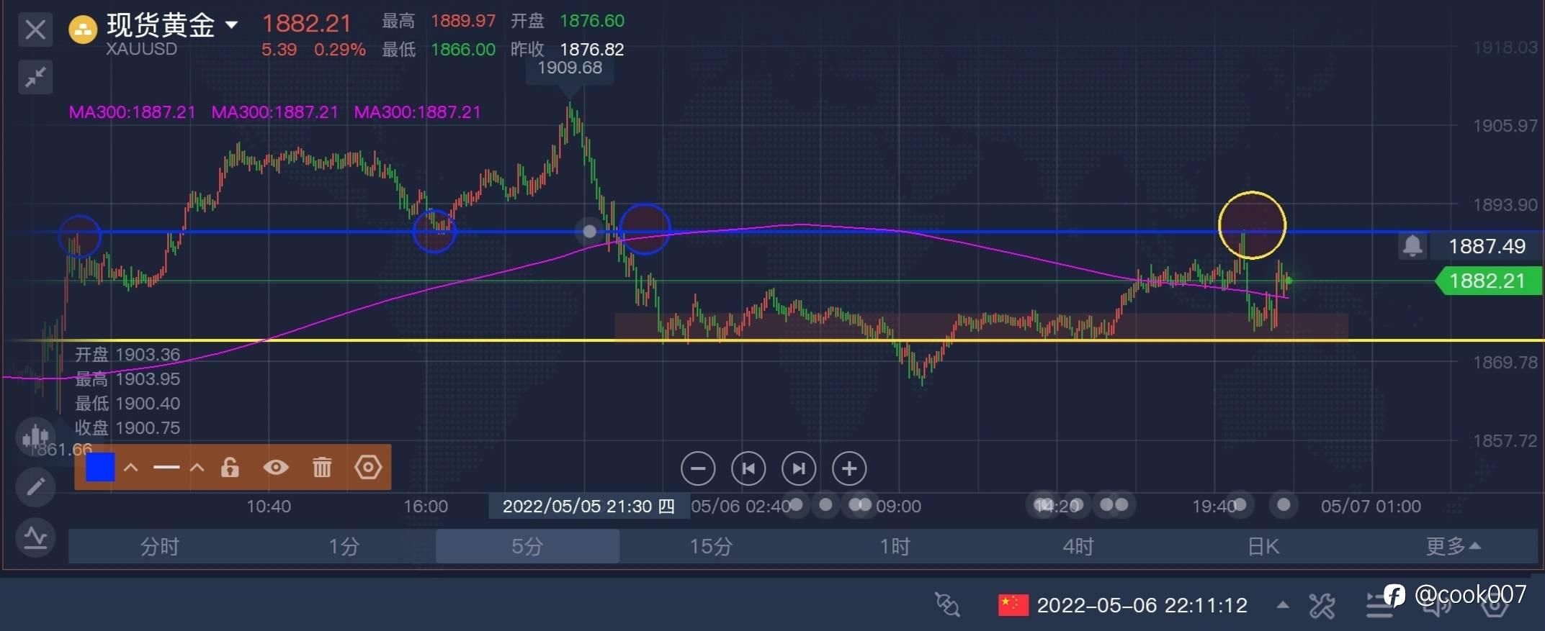Expand the 更多 timeframe menu
The width and height of the screenshot is (1545, 631).
tap(1453, 547)
